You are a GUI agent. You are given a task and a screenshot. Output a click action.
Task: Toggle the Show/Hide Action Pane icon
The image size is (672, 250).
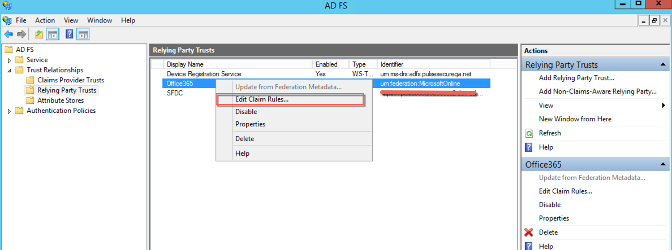click(x=83, y=34)
